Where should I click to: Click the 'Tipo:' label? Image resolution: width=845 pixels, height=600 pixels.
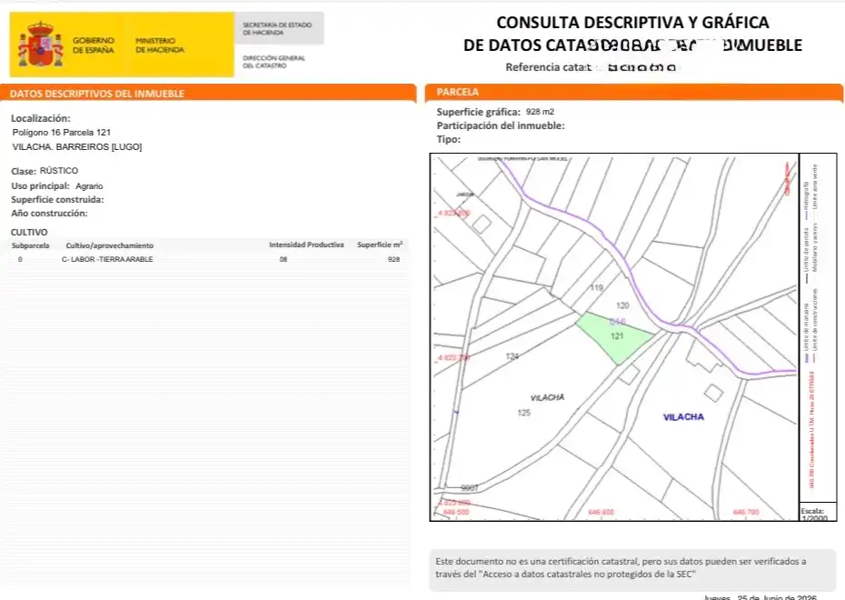(x=448, y=139)
